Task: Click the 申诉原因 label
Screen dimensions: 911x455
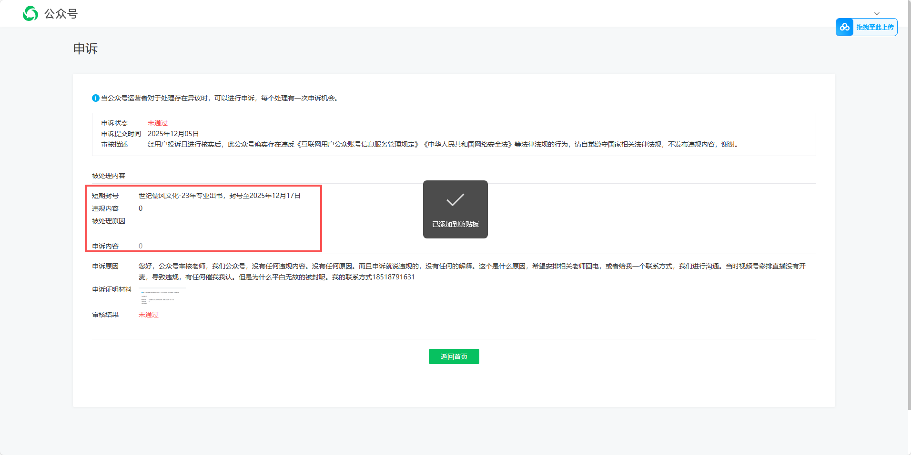Action: 105,266
